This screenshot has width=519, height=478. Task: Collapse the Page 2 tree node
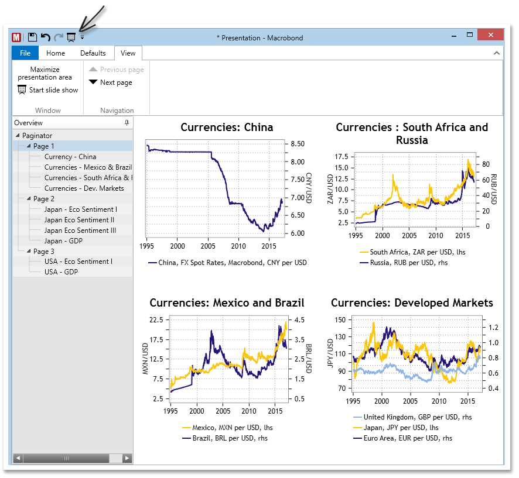tap(29, 199)
